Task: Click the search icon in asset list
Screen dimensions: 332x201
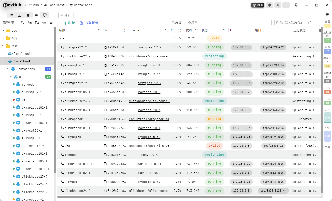Action: [x=23, y=23]
